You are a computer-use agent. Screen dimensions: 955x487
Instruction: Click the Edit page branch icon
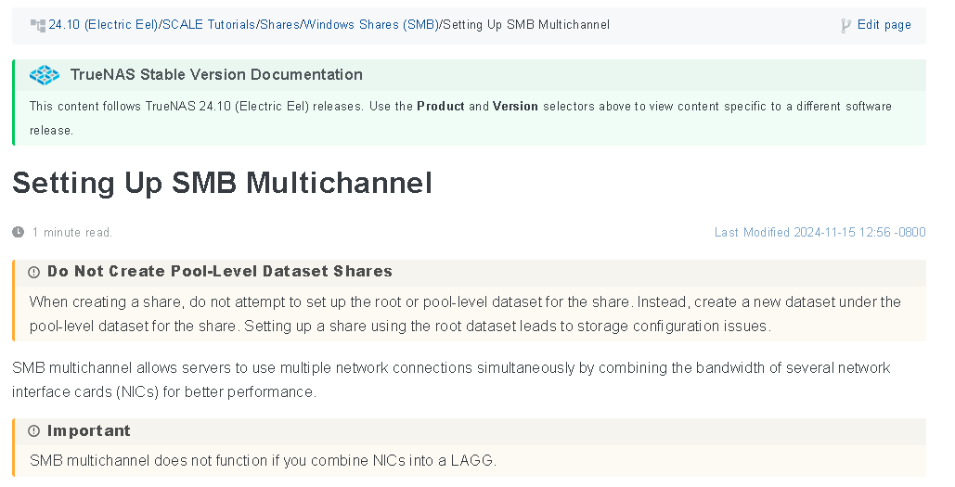[x=845, y=26]
